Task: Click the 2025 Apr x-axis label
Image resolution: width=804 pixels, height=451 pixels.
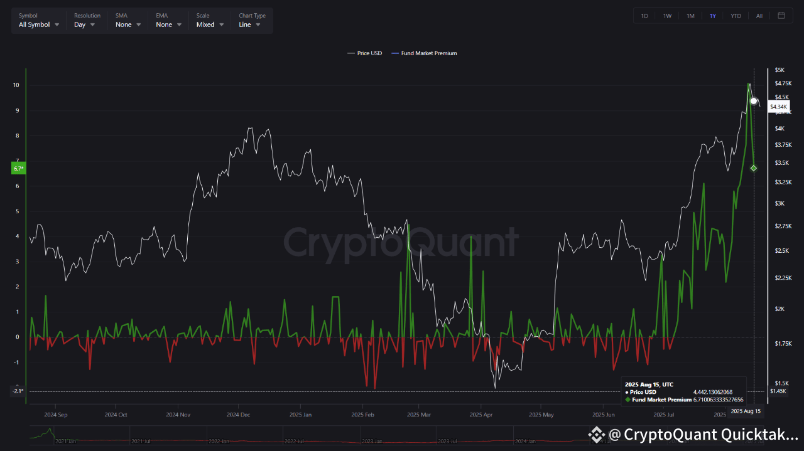Action: tap(481, 415)
